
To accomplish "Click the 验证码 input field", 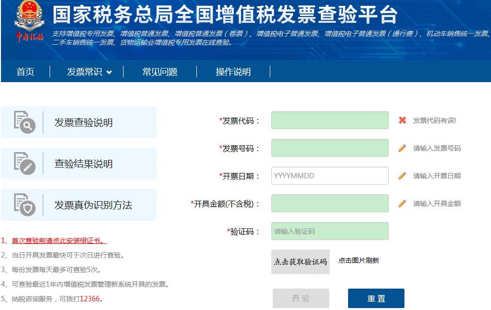I will [330, 231].
